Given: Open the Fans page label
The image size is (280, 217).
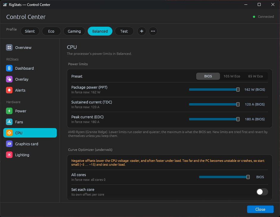Looking at the screenshot, I should click(x=19, y=122).
